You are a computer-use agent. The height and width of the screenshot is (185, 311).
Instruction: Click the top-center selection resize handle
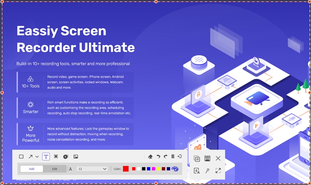(156, 2)
